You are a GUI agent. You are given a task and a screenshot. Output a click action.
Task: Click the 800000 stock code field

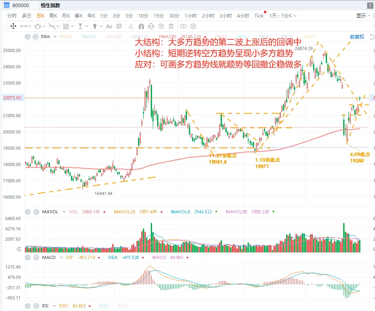pyautogui.click(x=21, y=5)
